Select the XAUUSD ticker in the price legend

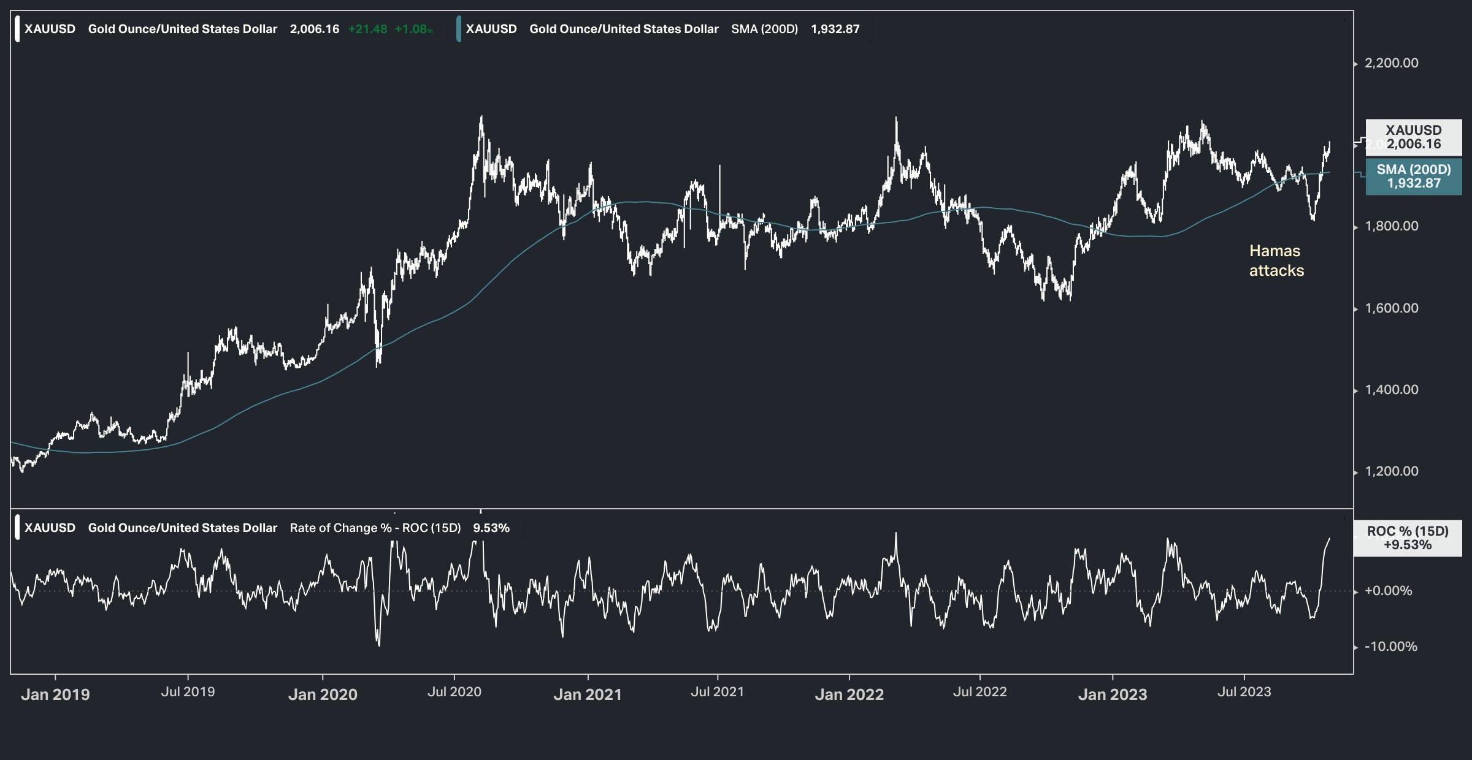pos(50,29)
